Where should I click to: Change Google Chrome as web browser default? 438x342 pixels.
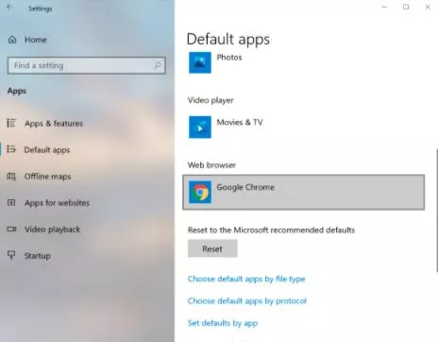point(303,192)
